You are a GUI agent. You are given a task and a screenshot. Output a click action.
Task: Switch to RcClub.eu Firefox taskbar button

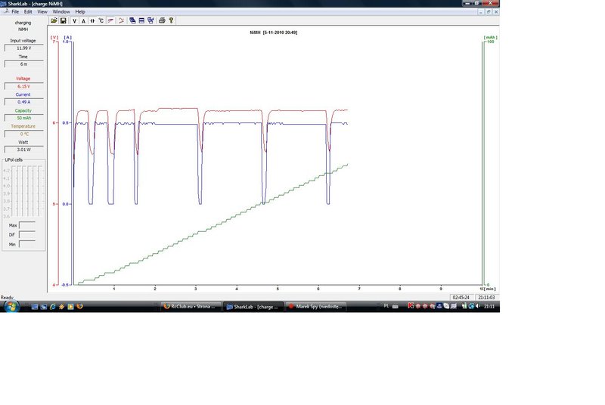pyautogui.click(x=191, y=307)
